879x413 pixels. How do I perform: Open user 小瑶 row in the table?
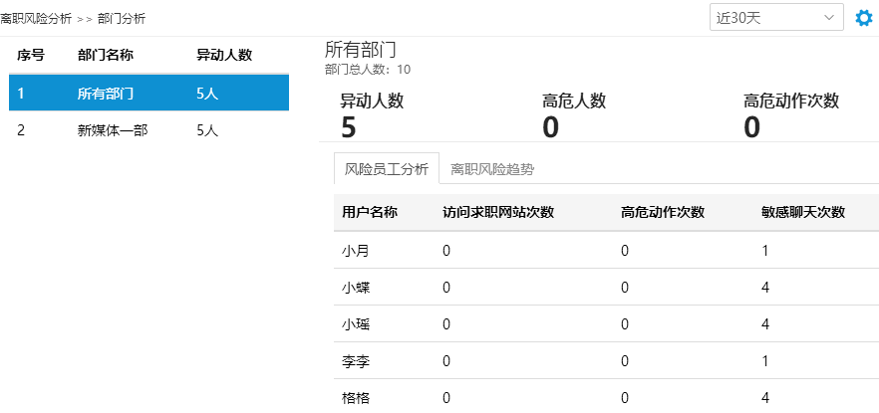point(356,324)
